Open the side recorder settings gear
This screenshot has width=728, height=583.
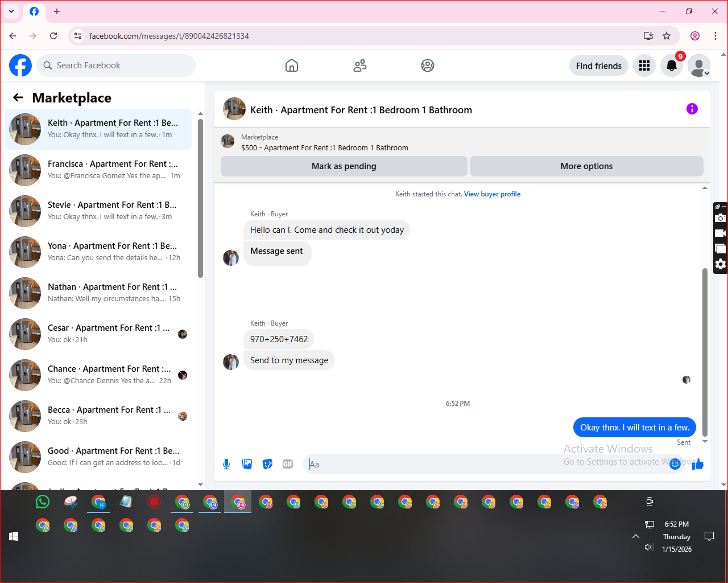pos(721,264)
